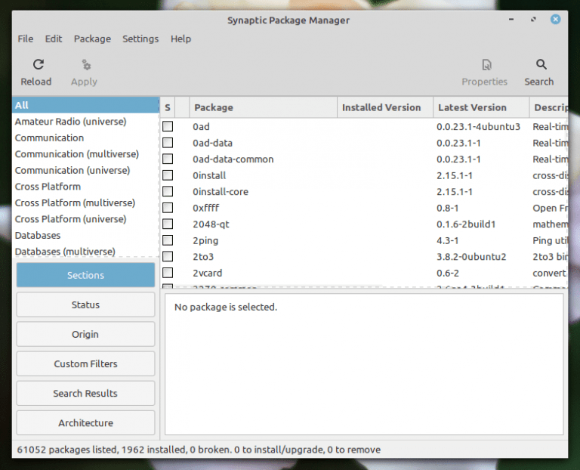This screenshot has height=470, width=580.
Task: Select the Communication section
Action: pyautogui.click(x=86, y=138)
